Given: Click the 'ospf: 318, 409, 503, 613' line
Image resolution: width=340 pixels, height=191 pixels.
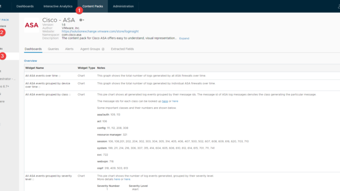Looking at the screenshot, I should 113,168.
